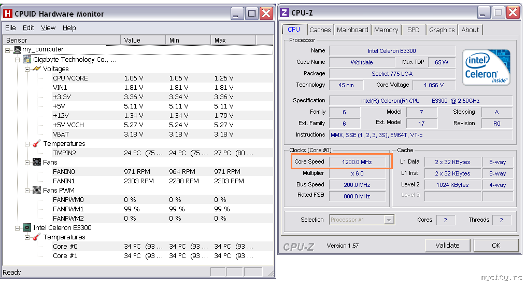Screen dimensions: 526x284
Task: Click the Hardware Monitor title bar H icon
Action: 8,14
